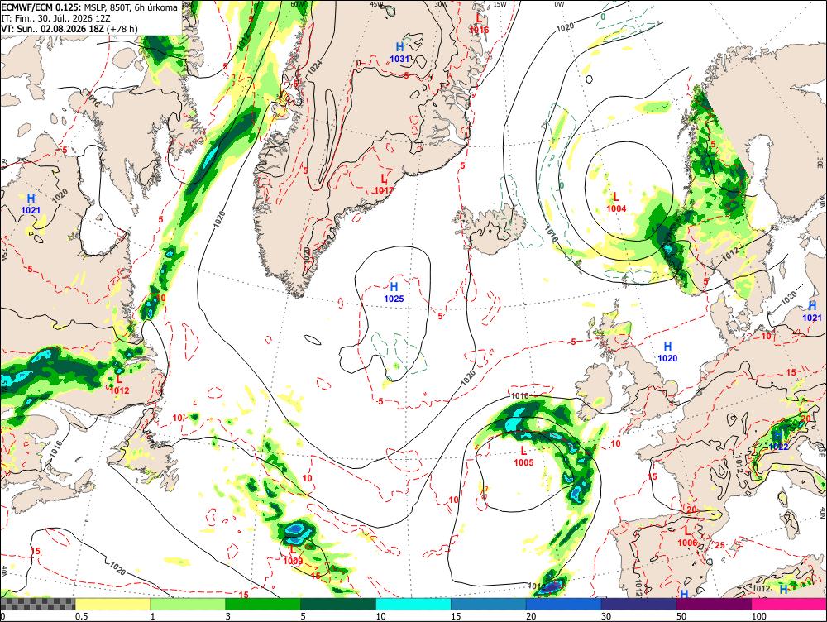Image resolution: width=827 pixels, height=622 pixels.
Task: Click the 'L 1016' low label at top
Action: tap(479, 24)
